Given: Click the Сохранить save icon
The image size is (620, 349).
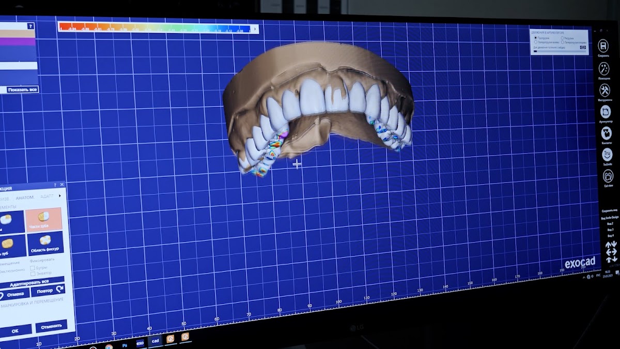Looking at the screenshot, I should 603,46.
